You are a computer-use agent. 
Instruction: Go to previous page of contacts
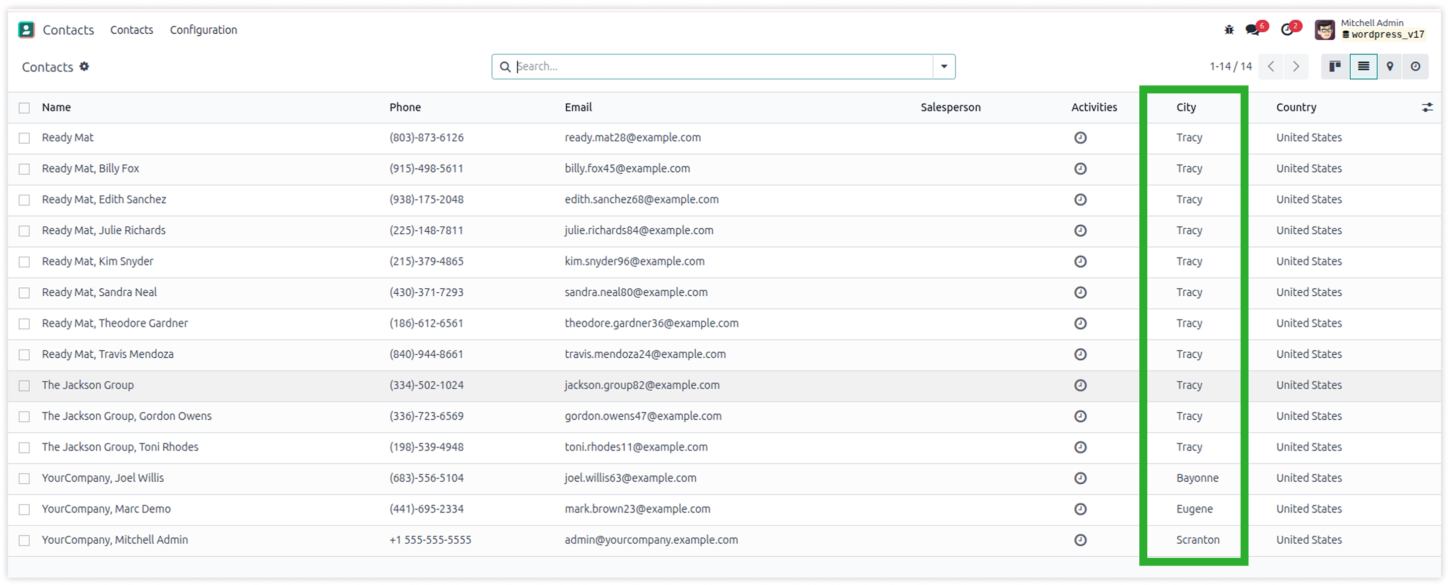tap(1271, 66)
